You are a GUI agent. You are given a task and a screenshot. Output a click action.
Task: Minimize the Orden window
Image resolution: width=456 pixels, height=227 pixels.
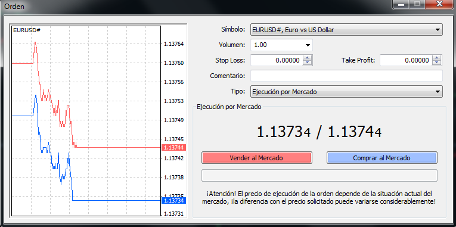(401, 4)
